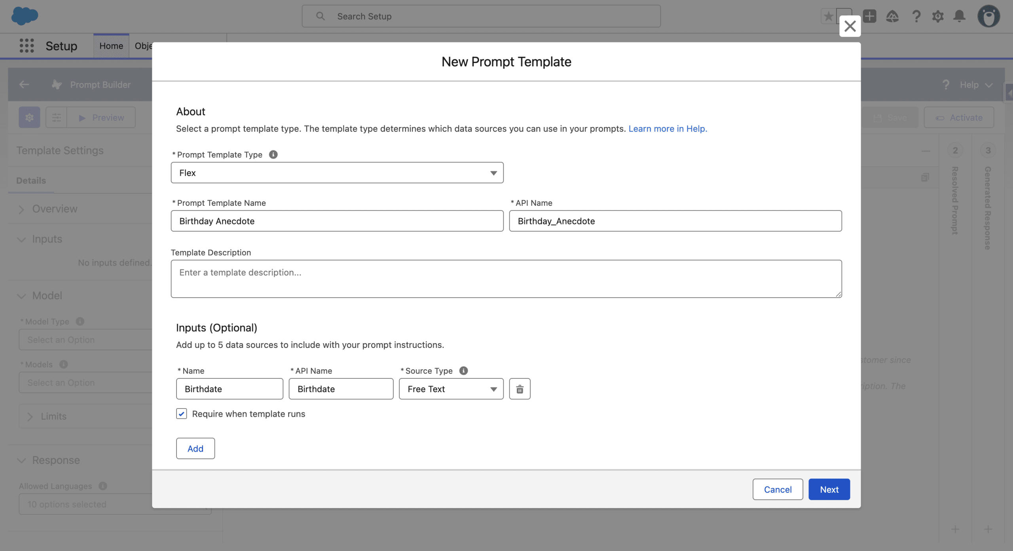Click the notifications bell icon
The image size is (1013, 551).
[x=959, y=16]
